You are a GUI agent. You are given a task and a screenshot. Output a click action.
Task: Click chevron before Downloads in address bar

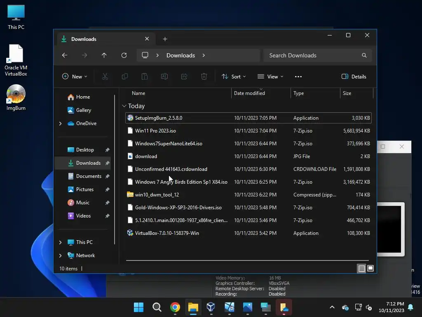(157, 55)
